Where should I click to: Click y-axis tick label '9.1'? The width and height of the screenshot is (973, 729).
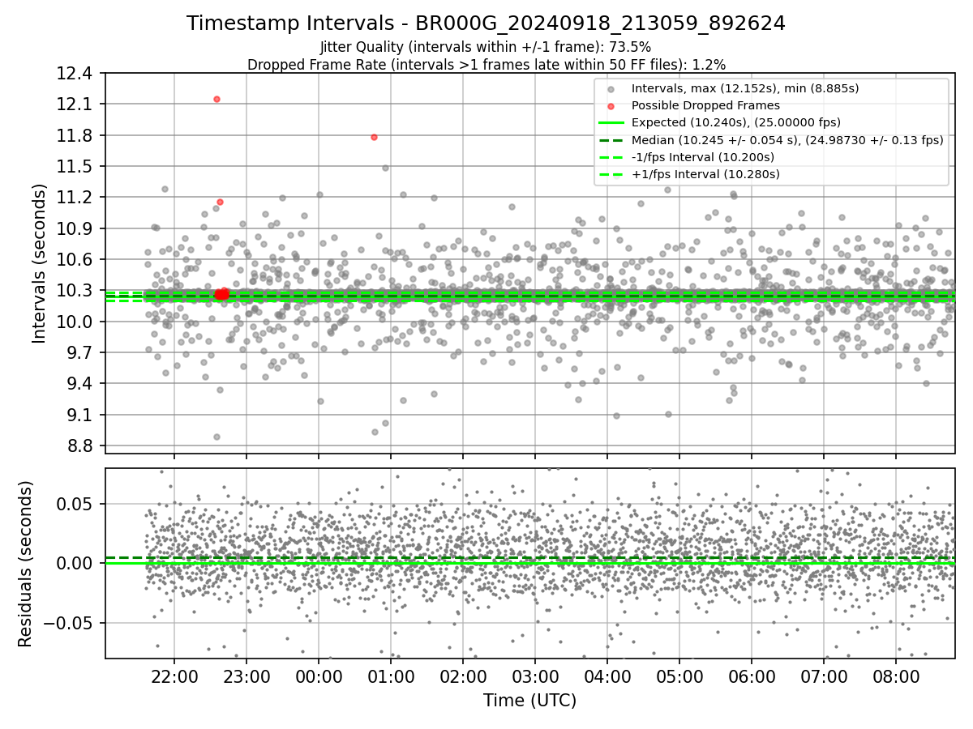coord(80,415)
